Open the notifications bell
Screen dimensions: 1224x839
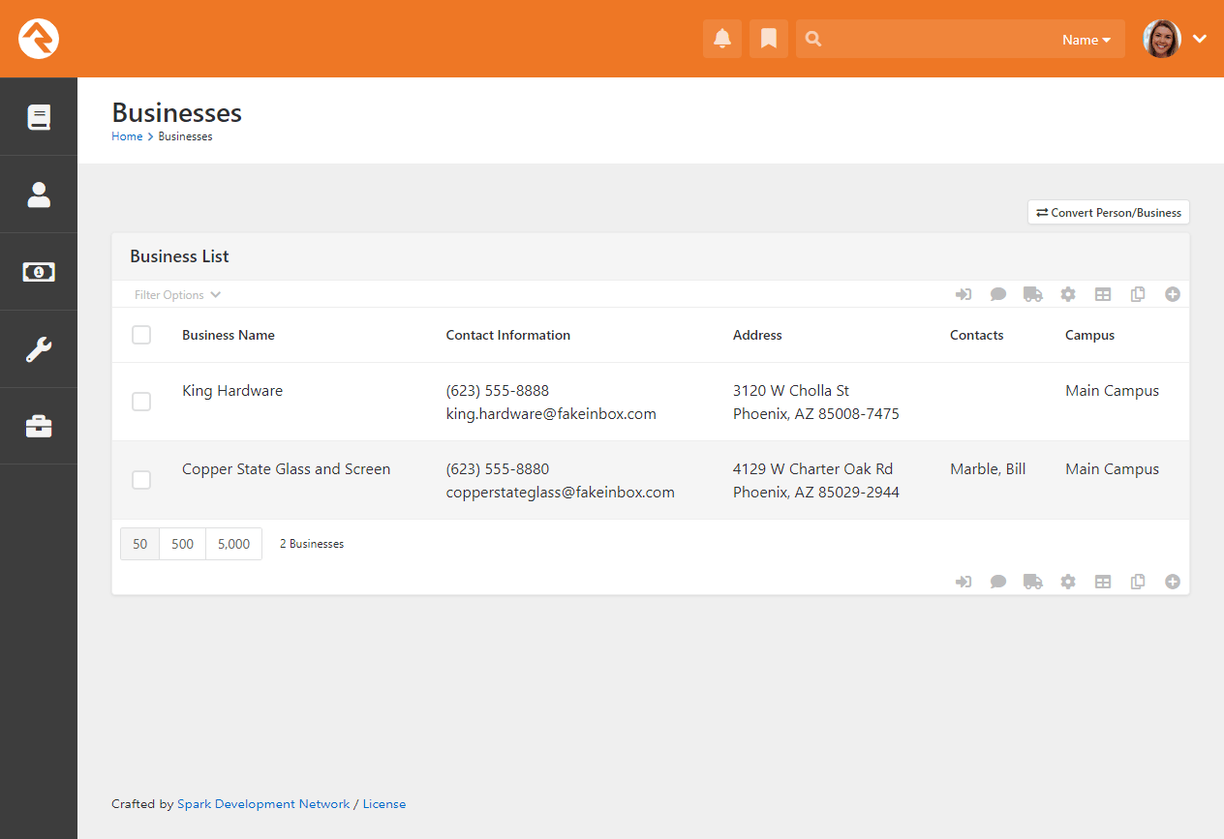point(722,39)
